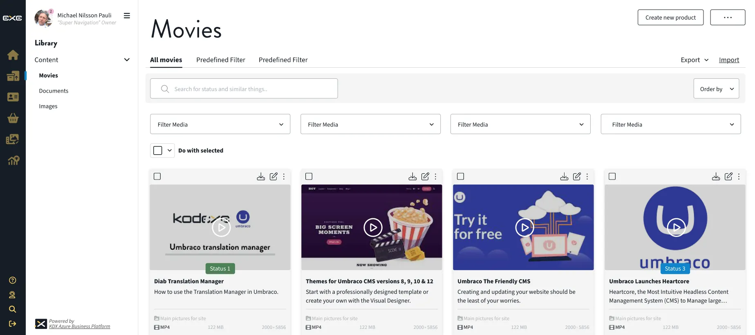The height and width of the screenshot is (335, 755).
Task: Click the home icon in left sidebar
Action: pyautogui.click(x=13, y=55)
